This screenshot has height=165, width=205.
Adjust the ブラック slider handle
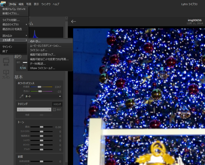[x=42, y=149]
